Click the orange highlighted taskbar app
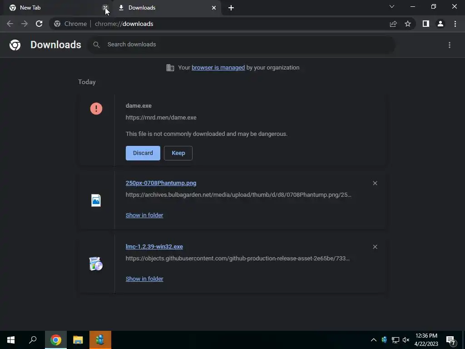 100,340
